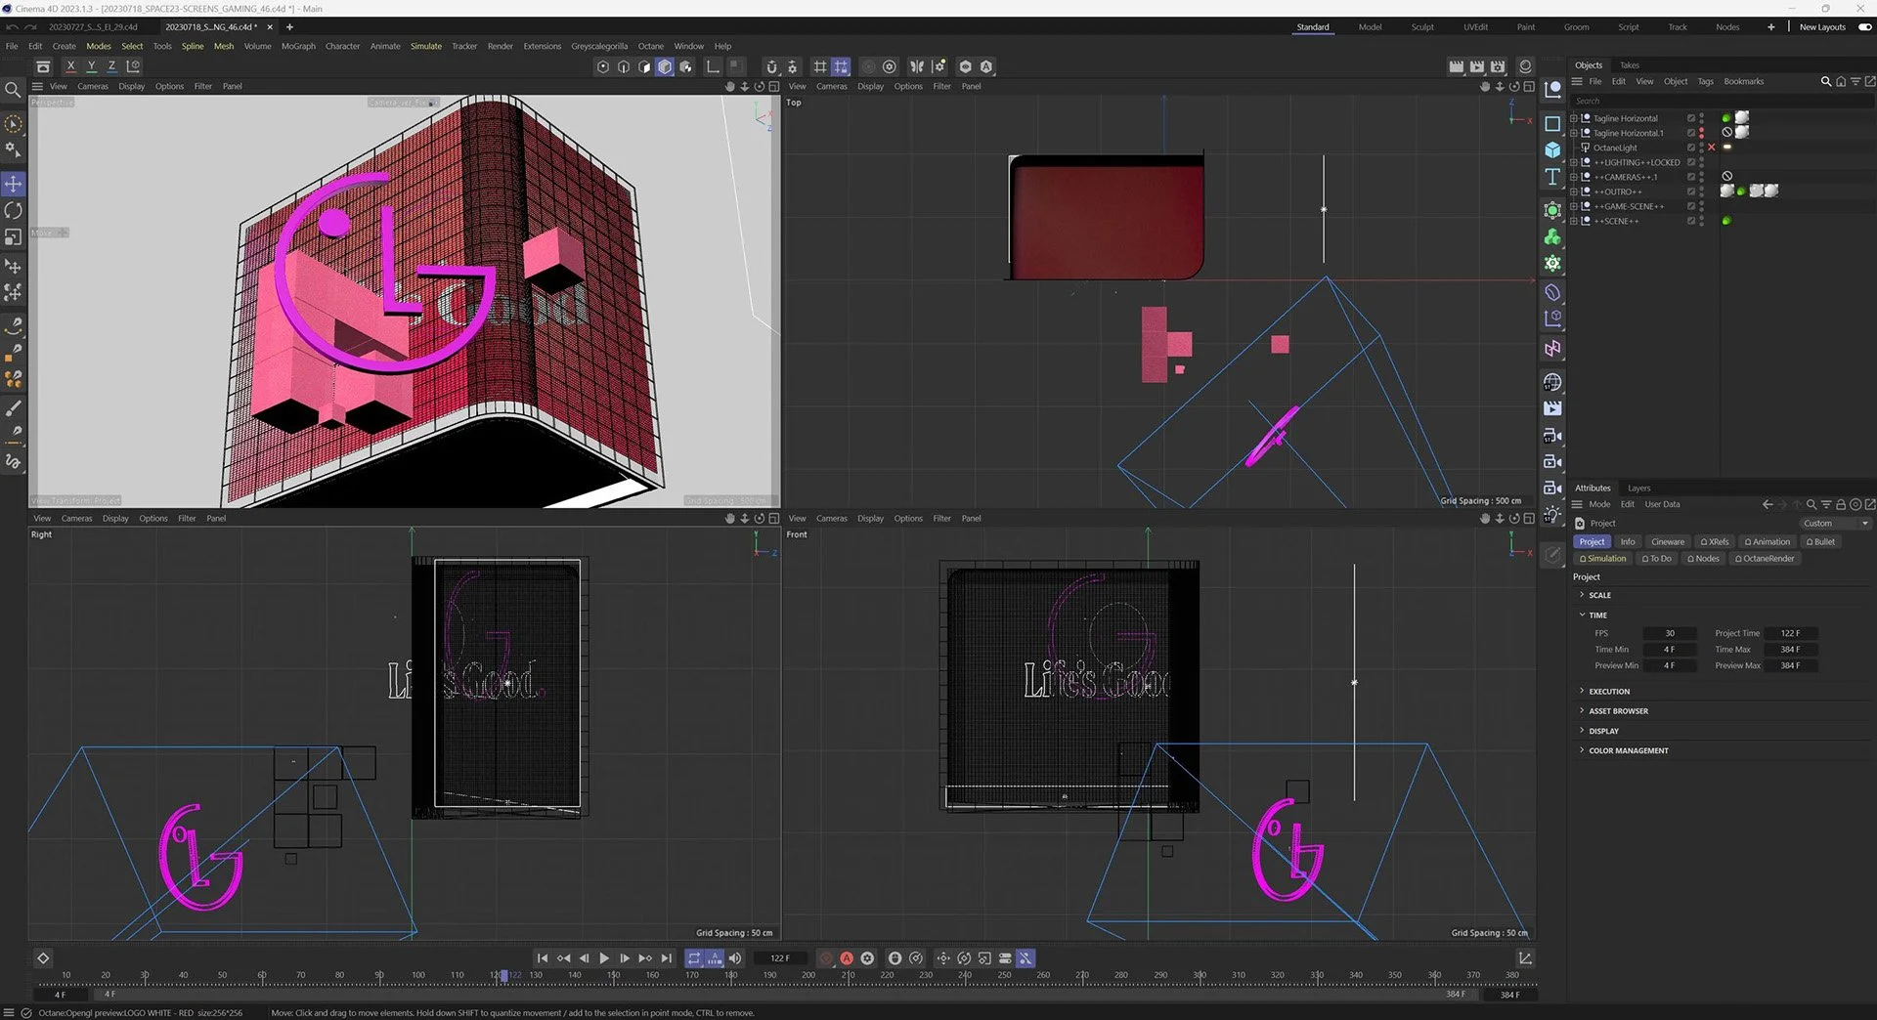Open Render to Picture Viewer clapperboard
The image size is (1877, 1020).
coord(1477,66)
